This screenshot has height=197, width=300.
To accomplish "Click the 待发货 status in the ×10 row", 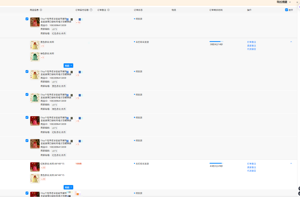I will coord(139,19).
